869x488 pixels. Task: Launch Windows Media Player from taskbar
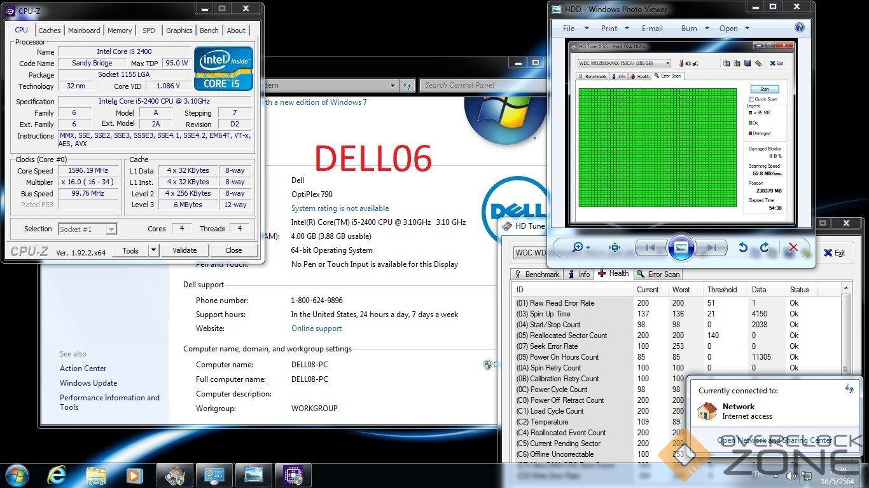(x=134, y=475)
